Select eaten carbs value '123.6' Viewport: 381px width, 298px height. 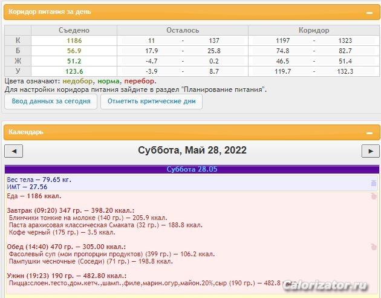[x=74, y=71]
